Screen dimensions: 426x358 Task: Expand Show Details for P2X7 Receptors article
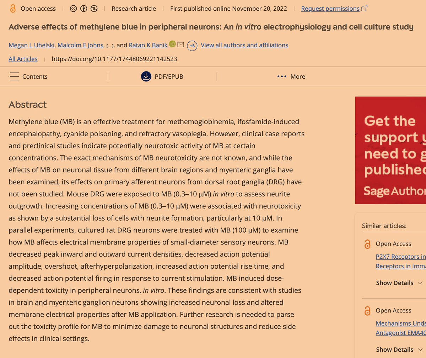click(x=399, y=283)
